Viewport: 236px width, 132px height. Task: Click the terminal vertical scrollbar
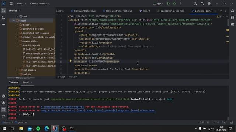pyautogui.click(x=228, y=118)
